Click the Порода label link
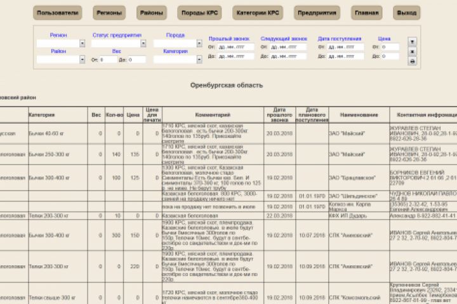Viewport: 457px width, 304px height. (x=175, y=35)
